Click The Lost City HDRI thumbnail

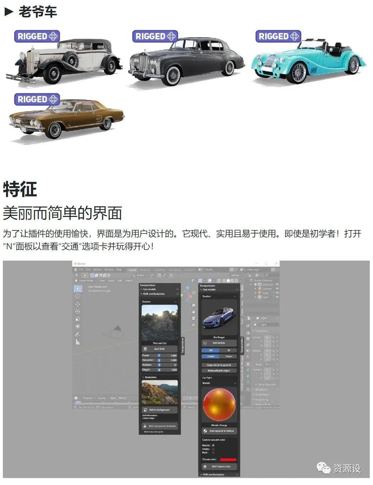coord(160,323)
